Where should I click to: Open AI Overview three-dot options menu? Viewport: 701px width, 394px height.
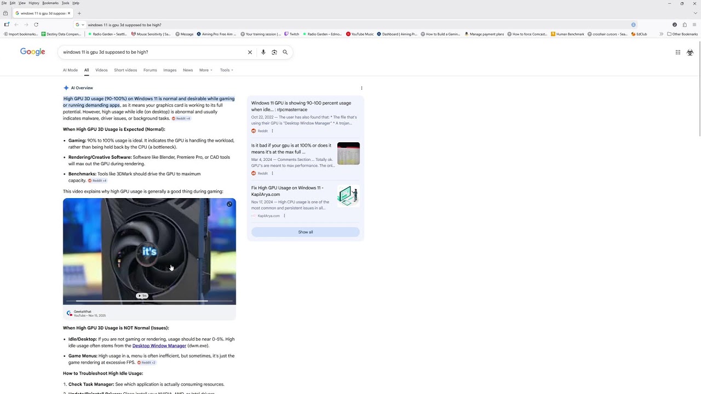(x=361, y=88)
